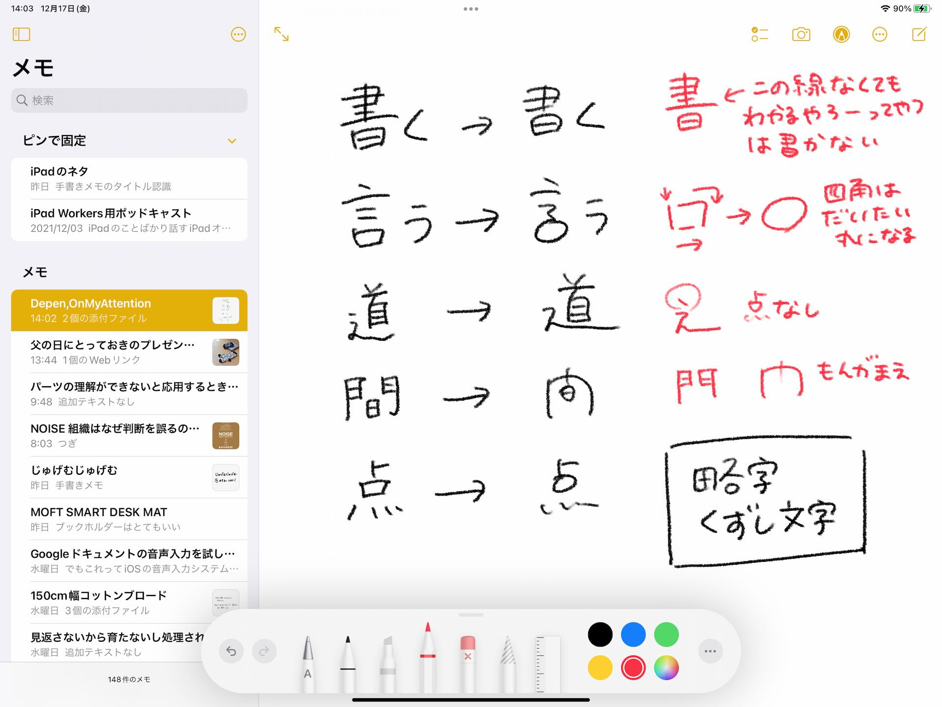This screenshot has width=942, height=707.
Task: Open the MOFT SMART DESK MAT note
Action: pyautogui.click(x=129, y=519)
